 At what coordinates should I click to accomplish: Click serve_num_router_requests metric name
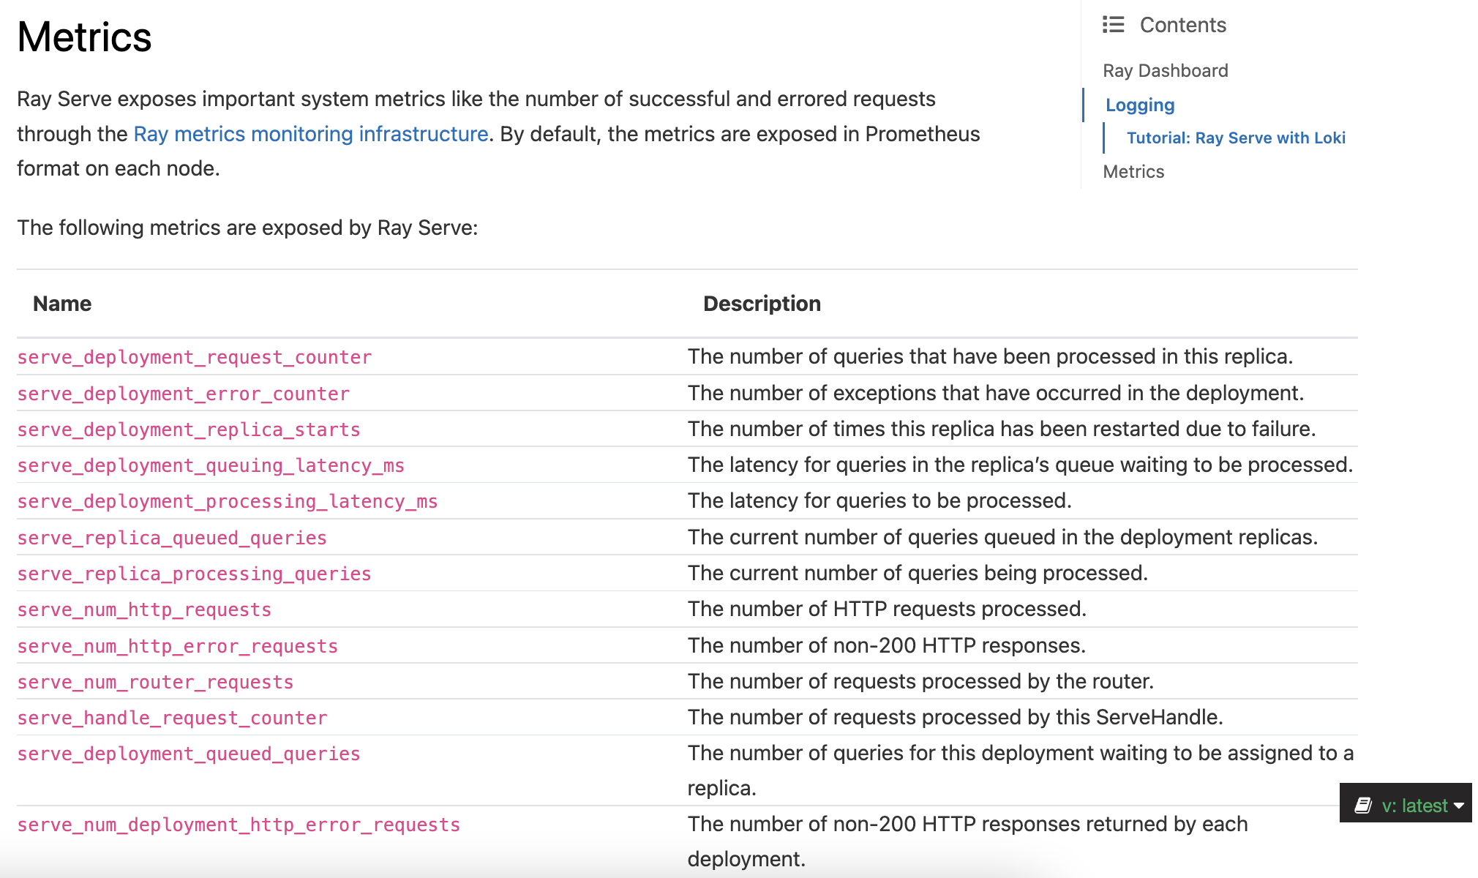pos(154,682)
